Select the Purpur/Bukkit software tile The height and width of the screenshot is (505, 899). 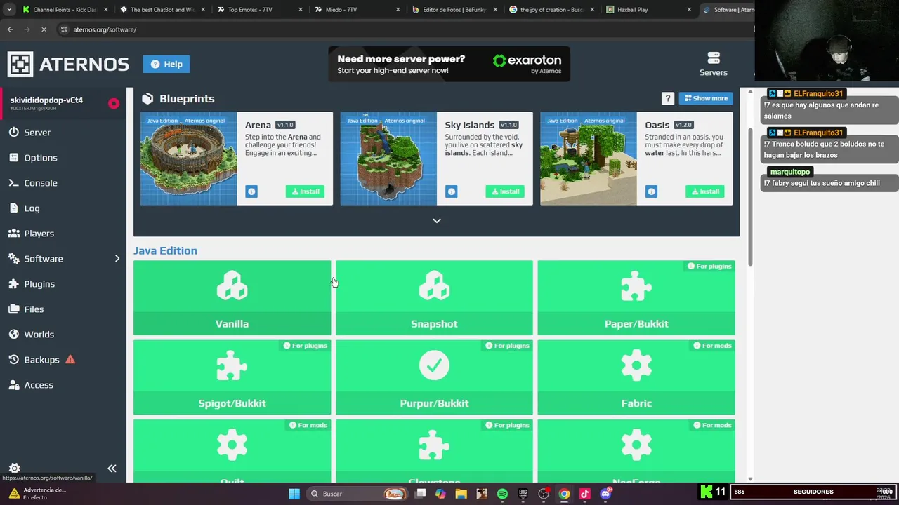point(434,377)
